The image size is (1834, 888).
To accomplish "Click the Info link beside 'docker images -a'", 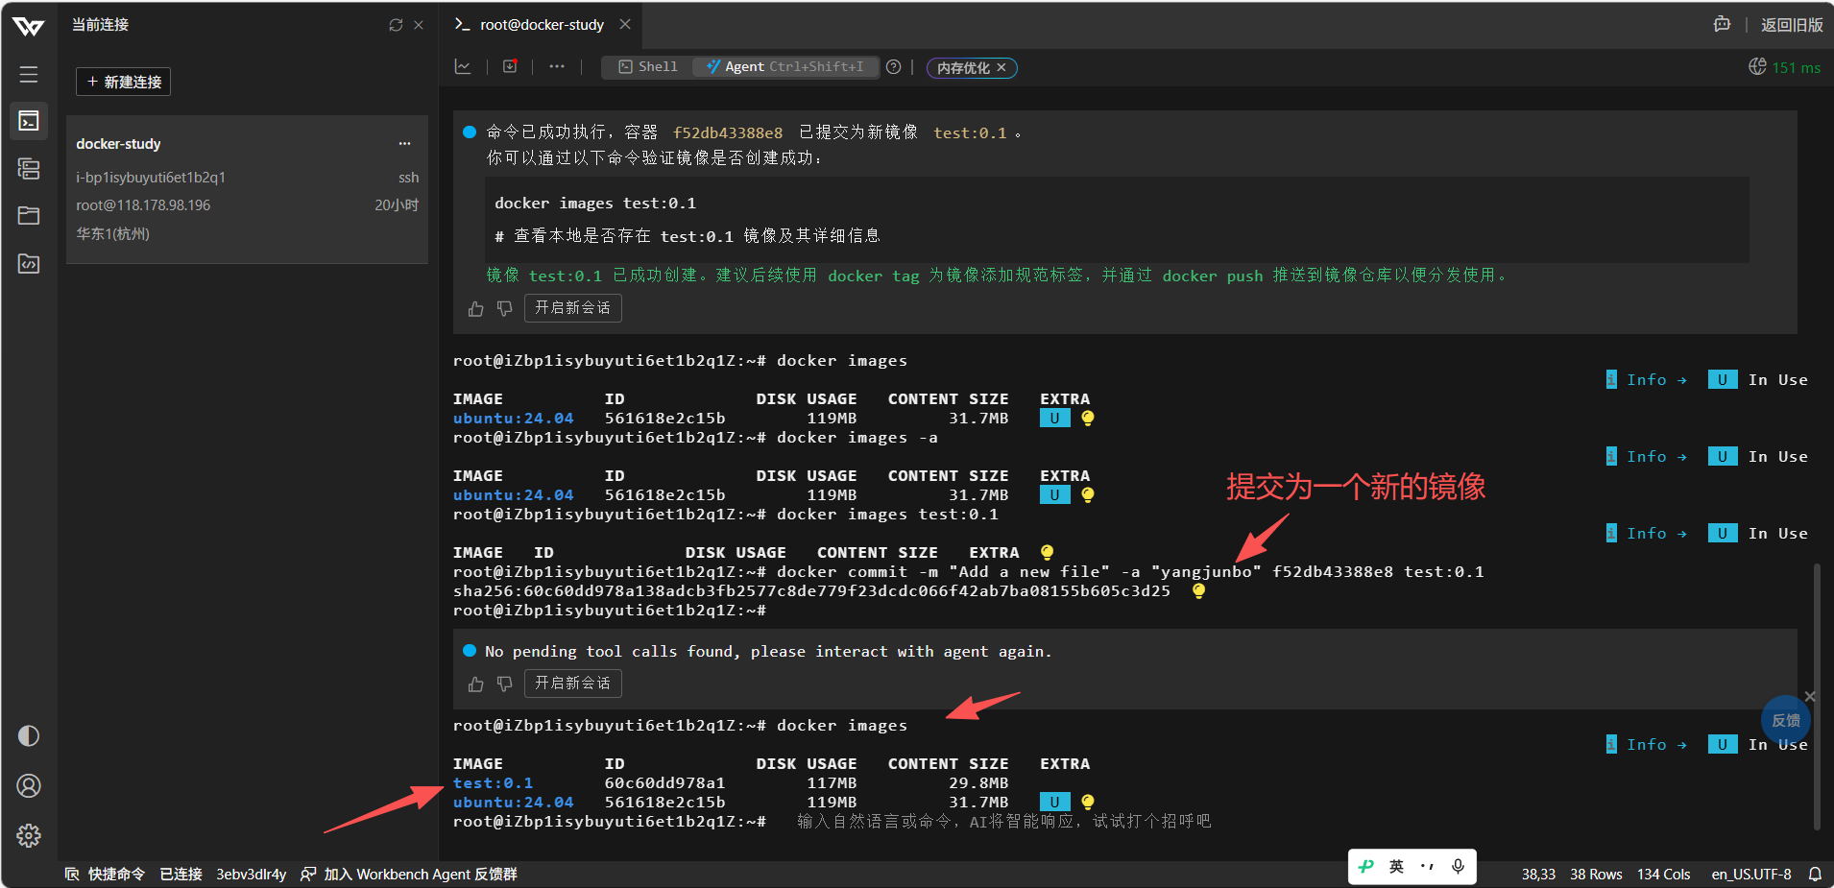I will tap(1647, 457).
